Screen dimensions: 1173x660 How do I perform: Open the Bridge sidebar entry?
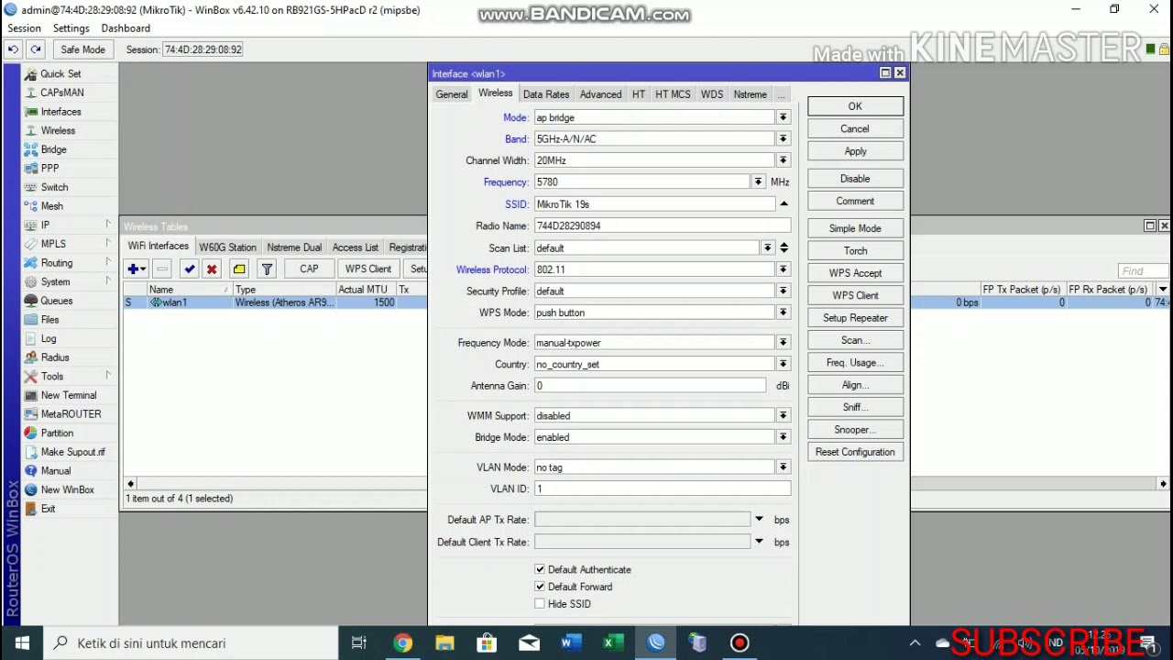point(53,149)
